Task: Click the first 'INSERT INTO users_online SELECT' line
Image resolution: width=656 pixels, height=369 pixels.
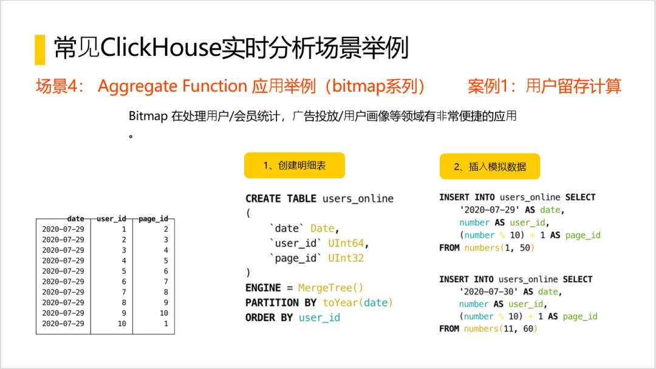Action: point(517,197)
